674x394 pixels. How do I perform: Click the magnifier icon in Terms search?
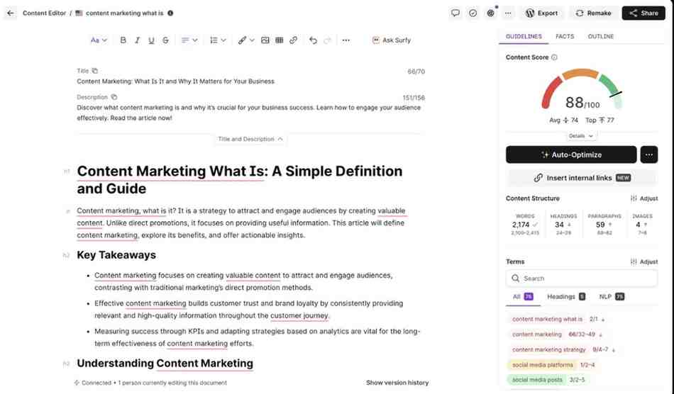(x=515, y=278)
